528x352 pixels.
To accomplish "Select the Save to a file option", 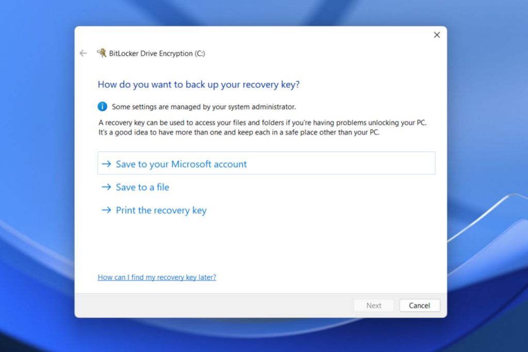I will click(142, 187).
